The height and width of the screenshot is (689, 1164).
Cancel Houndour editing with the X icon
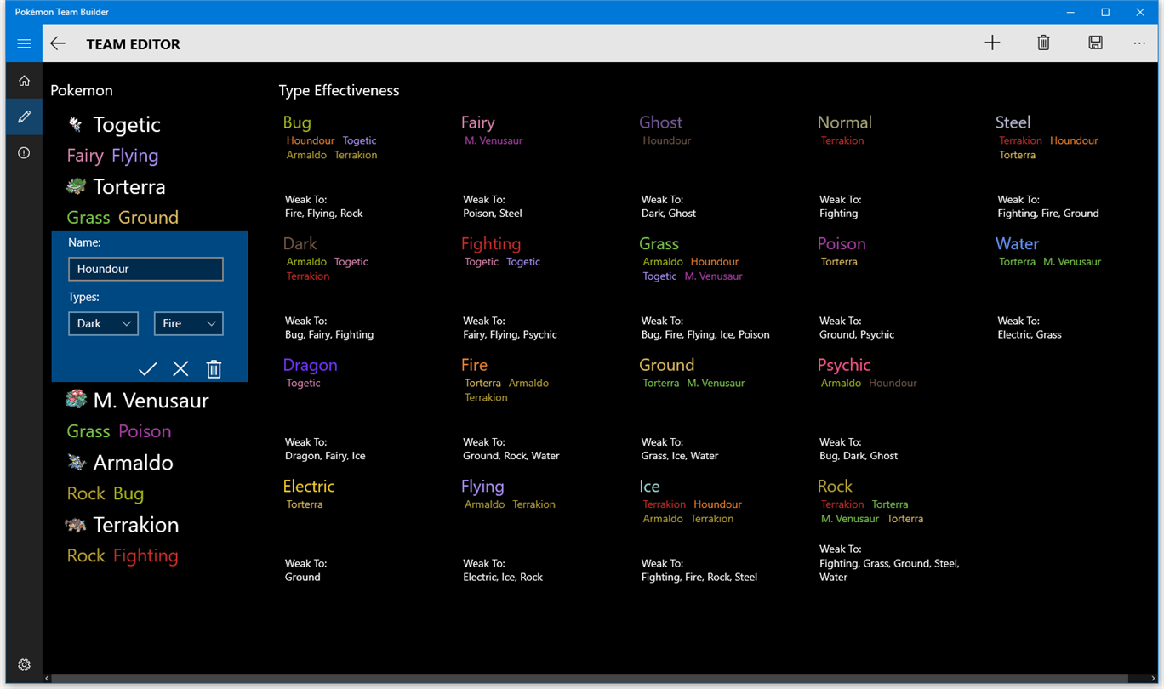(x=180, y=368)
